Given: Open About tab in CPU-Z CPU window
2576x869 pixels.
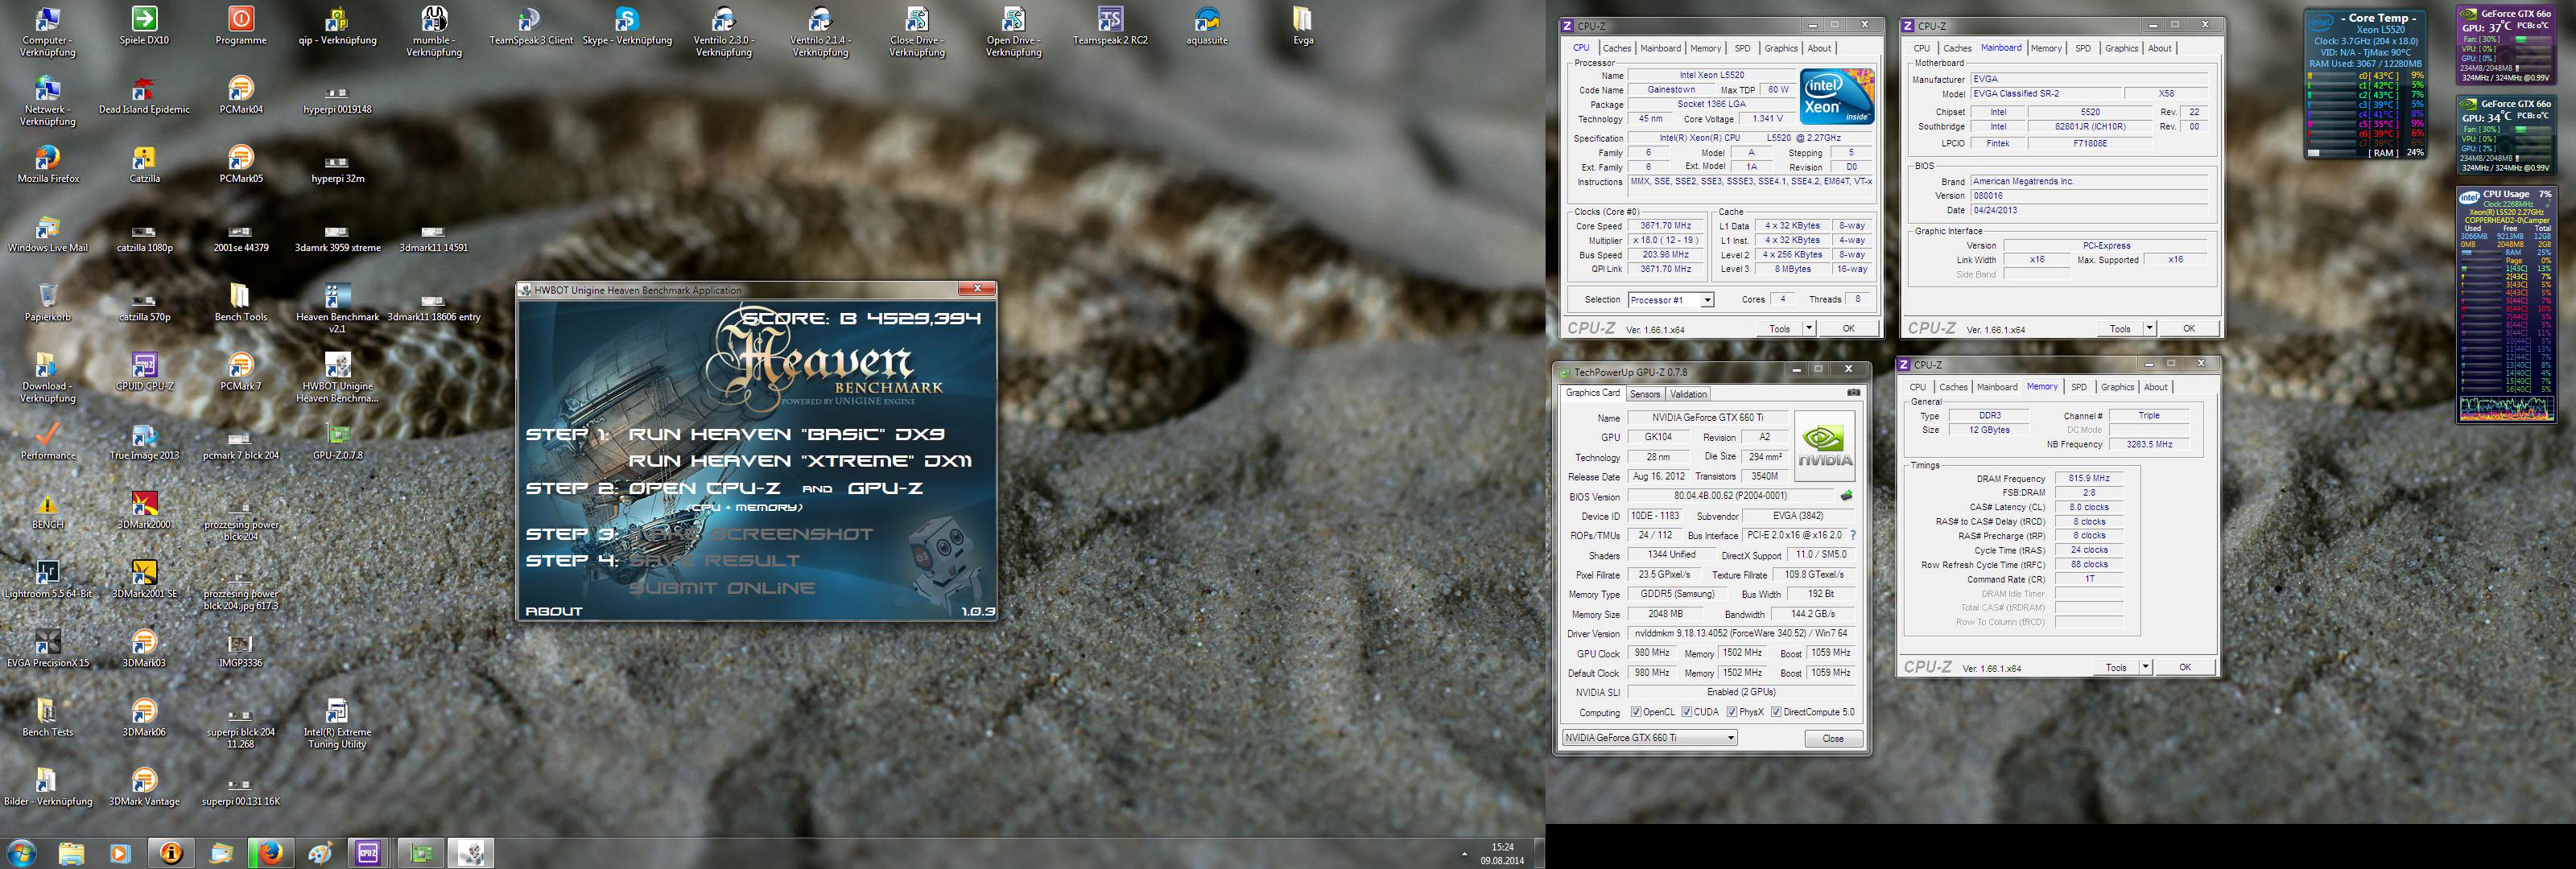Looking at the screenshot, I should [1819, 48].
